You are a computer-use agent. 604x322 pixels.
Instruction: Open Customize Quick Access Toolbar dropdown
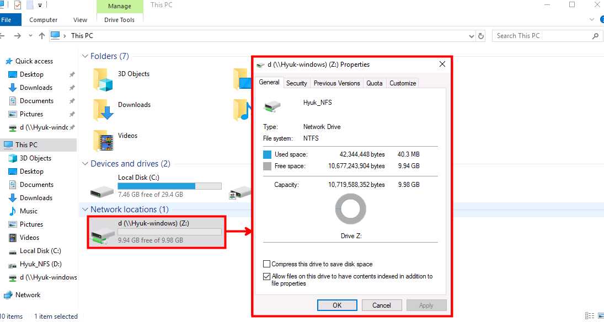pos(40,6)
